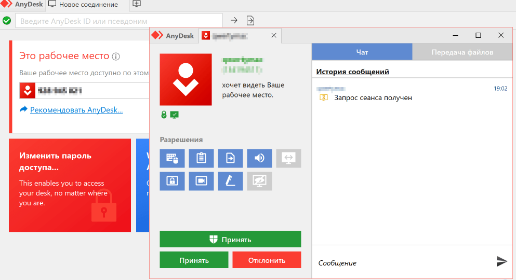Select the AnyDesk tab in the request window
Viewport: 516px width, 280px height.
(x=174, y=35)
